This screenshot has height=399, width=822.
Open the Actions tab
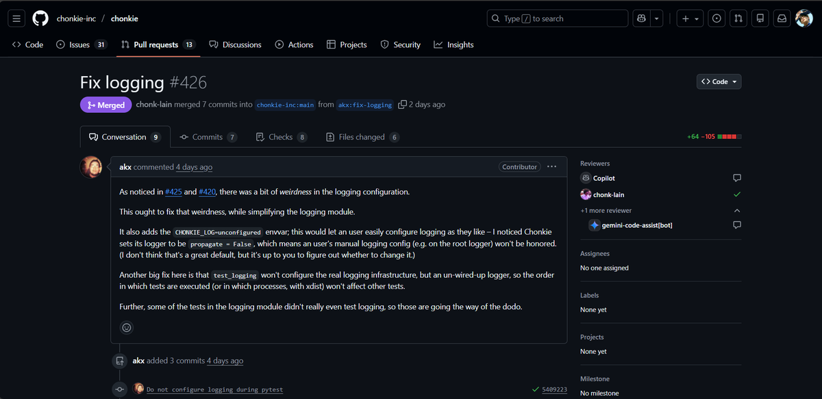294,44
